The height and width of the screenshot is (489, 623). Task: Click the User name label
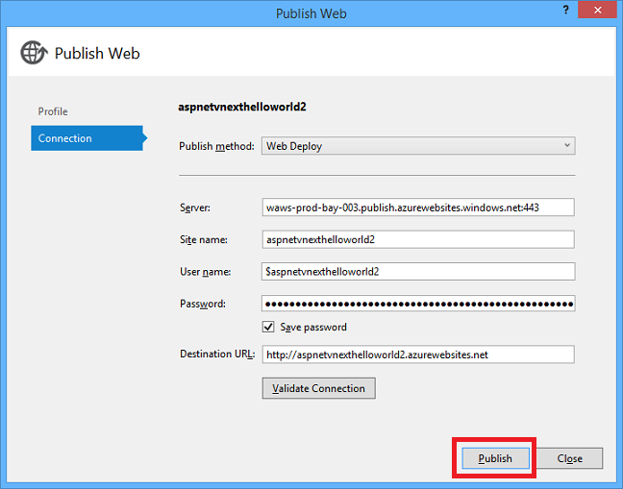coord(206,272)
